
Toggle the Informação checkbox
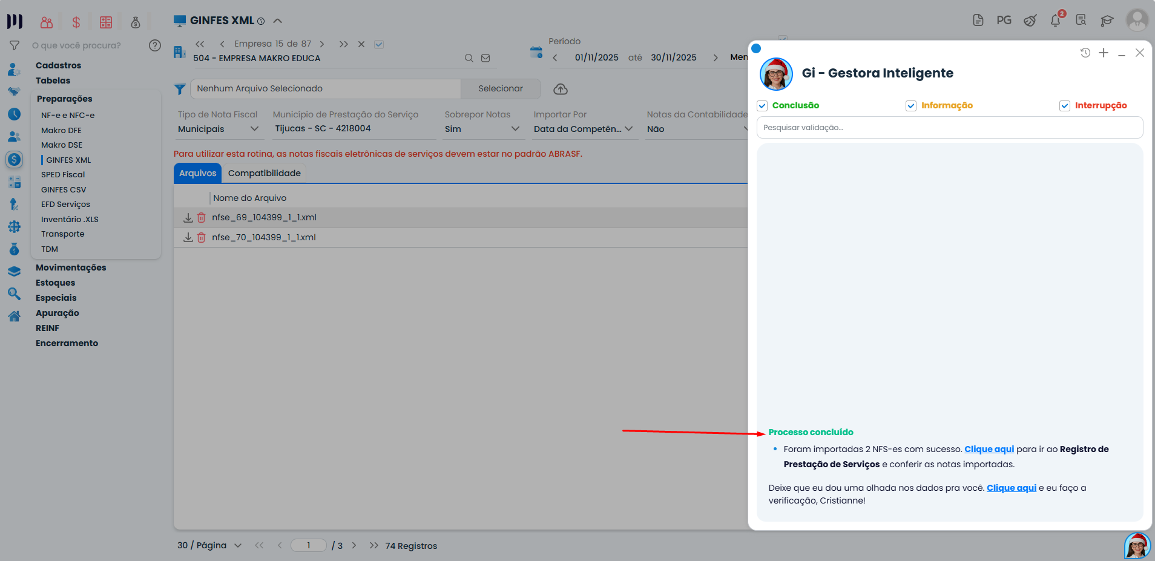click(911, 106)
